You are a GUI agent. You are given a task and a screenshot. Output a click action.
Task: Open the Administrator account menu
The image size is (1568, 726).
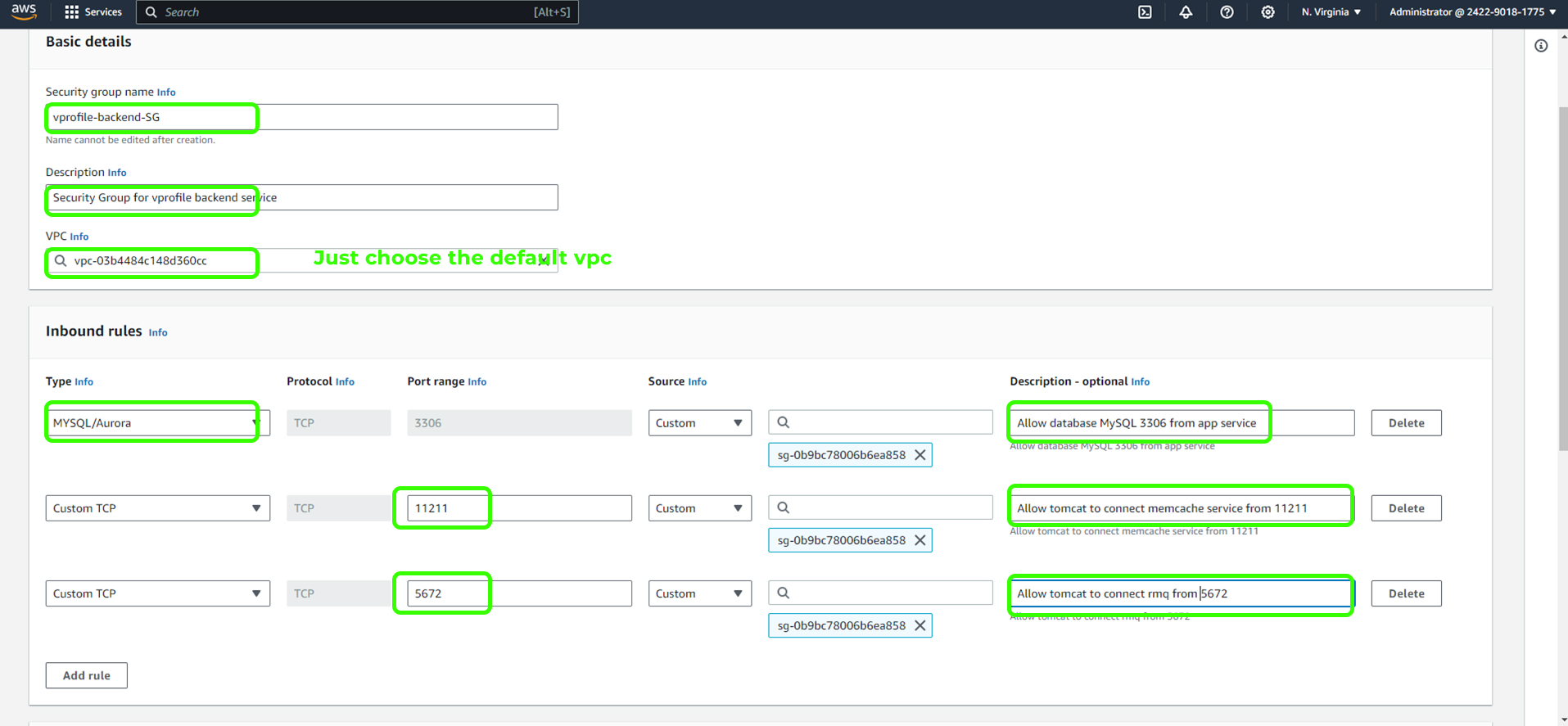1472,12
